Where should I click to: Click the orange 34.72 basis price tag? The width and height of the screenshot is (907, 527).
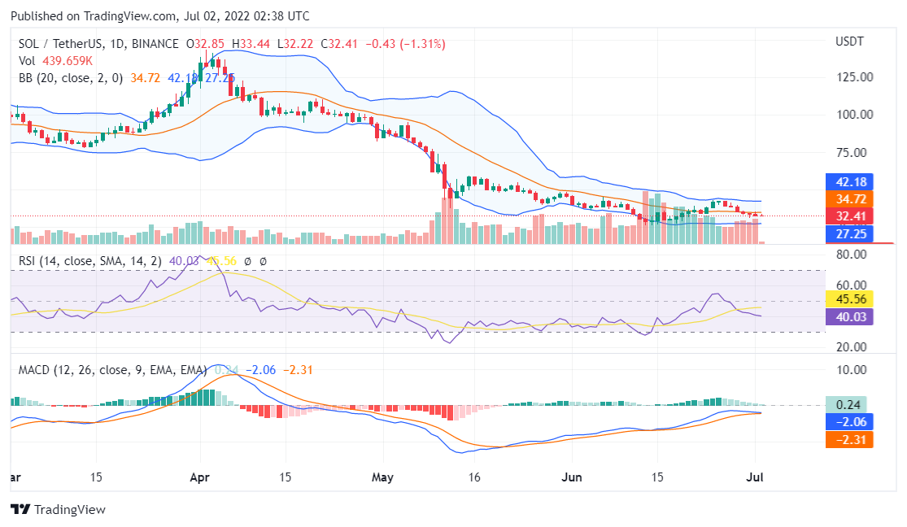pyautogui.click(x=848, y=198)
